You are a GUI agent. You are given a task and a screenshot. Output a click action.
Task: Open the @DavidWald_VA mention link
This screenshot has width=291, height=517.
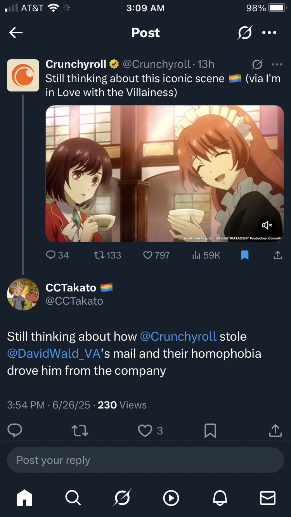coord(54,353)
